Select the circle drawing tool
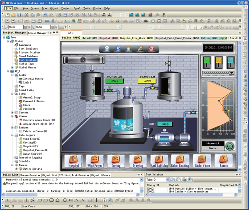The width and height of the screenshot is (249, 210). click(x=65, y=200)
